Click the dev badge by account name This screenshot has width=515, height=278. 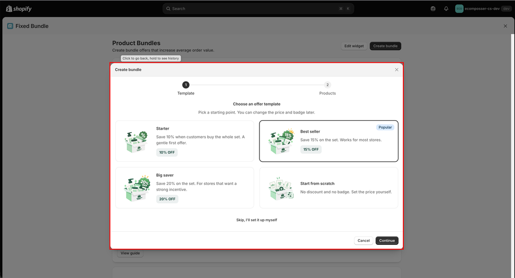point(506,9)
